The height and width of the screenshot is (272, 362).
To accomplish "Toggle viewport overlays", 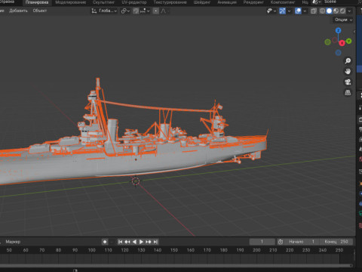I will pos(298,11).
